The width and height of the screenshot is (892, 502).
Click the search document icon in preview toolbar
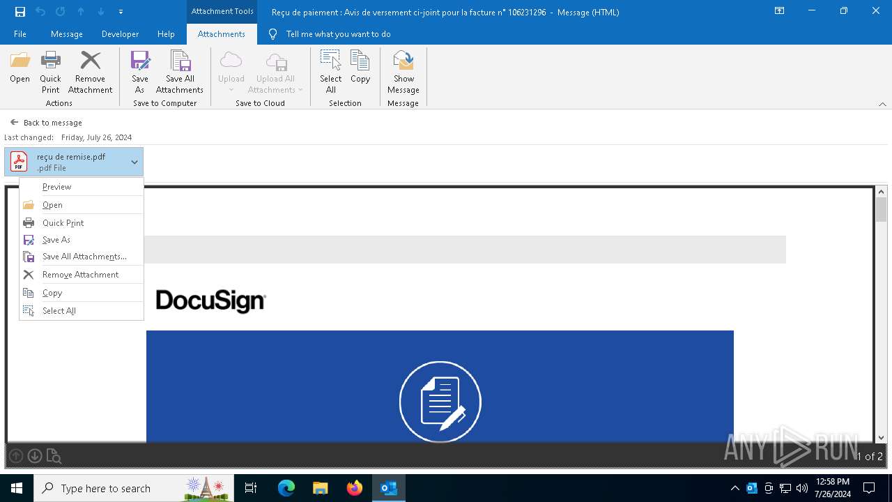pos(54,456)
